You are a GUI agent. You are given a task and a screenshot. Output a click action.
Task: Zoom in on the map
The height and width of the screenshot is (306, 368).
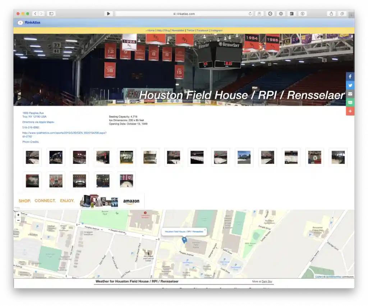tap(18, 215)
